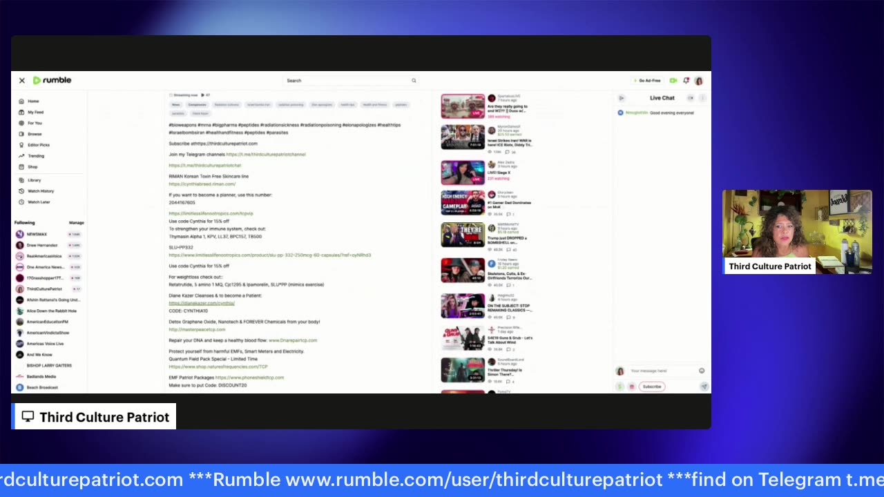This screenshot has width=884, height=497.
Task: Open t.me/thirdculturepatriotchat link
Action: [x=205, y=166]
